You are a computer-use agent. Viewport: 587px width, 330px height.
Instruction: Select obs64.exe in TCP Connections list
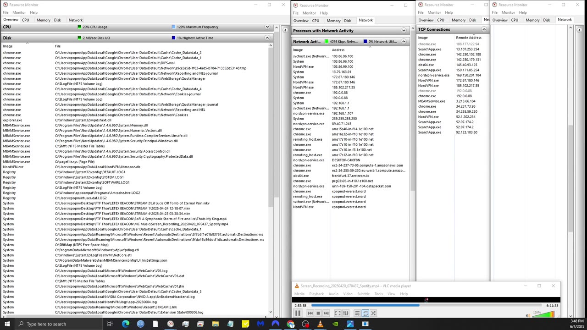click(x=452, y=65)
